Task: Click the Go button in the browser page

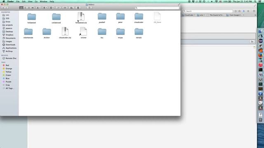Action: pos(252,42)
